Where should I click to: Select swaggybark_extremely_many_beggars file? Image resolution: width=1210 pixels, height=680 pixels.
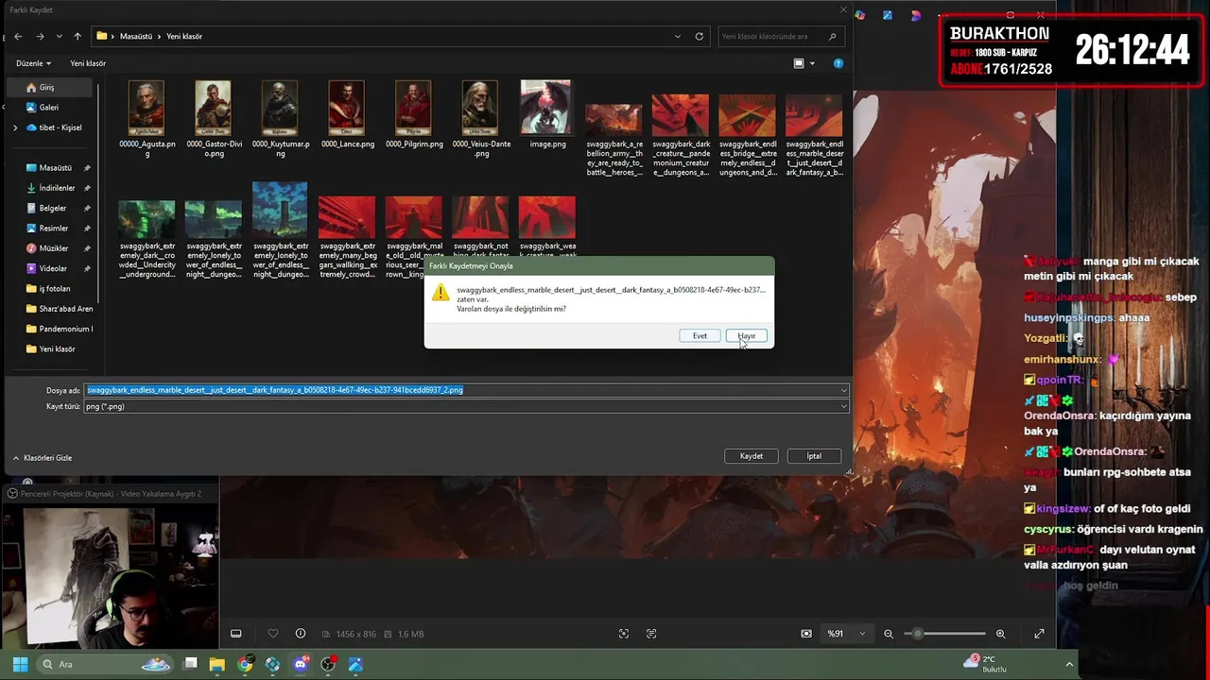347,237
